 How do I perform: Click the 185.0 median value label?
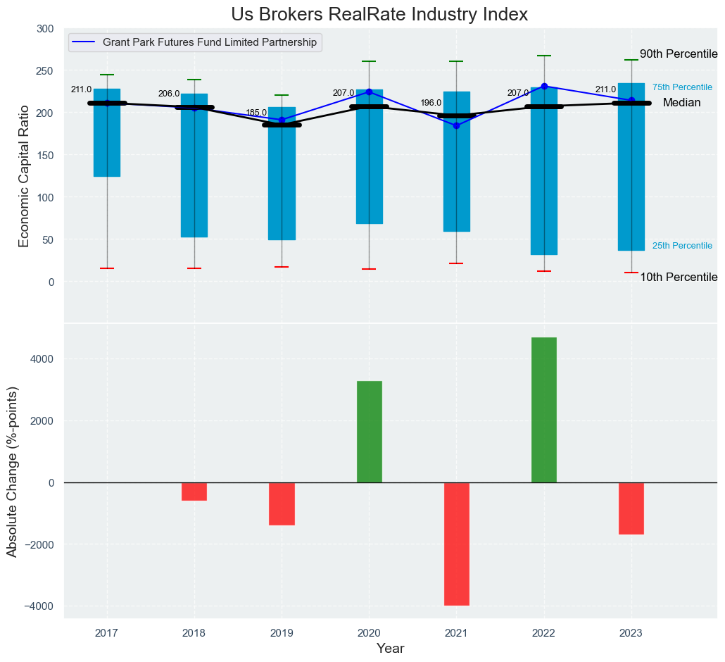pyautogui.click(x=256, y=113)
